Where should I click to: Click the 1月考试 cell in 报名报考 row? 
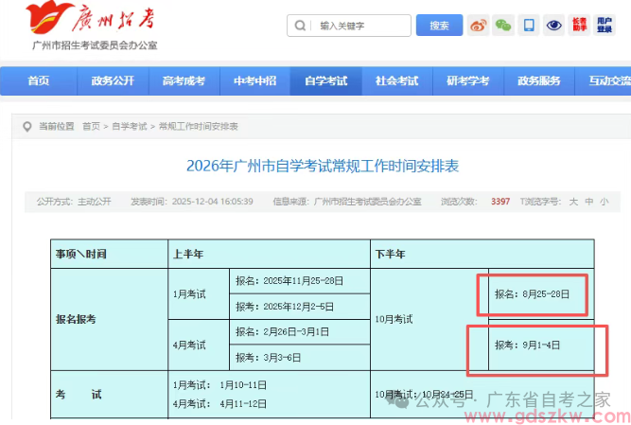(199, 294)
